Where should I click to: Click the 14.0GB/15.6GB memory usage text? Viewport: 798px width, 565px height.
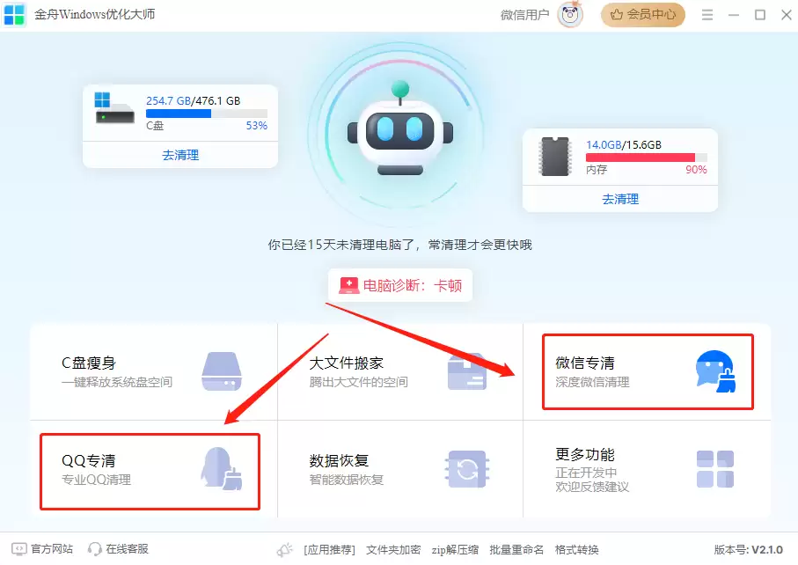tap(624, 145)
